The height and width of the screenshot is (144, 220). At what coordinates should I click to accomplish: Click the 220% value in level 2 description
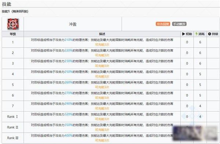69,51
